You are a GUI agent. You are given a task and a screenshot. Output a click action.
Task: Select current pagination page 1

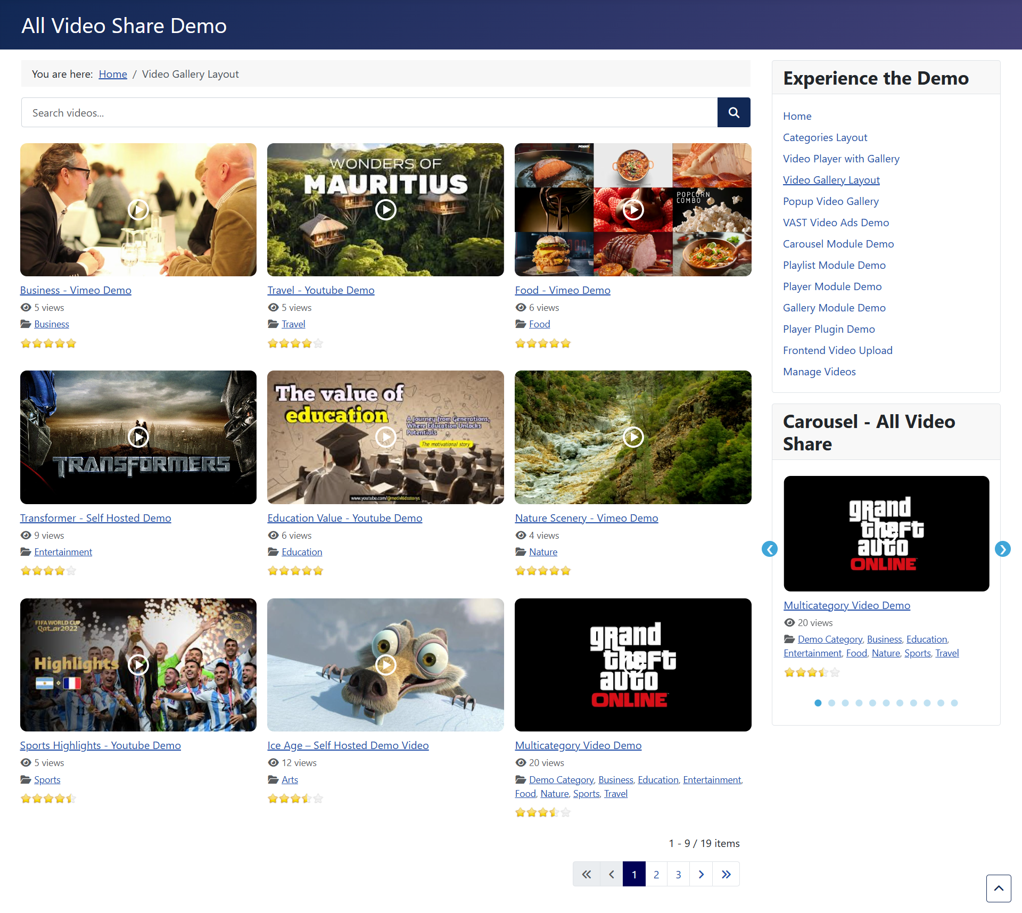coord(634,874)
